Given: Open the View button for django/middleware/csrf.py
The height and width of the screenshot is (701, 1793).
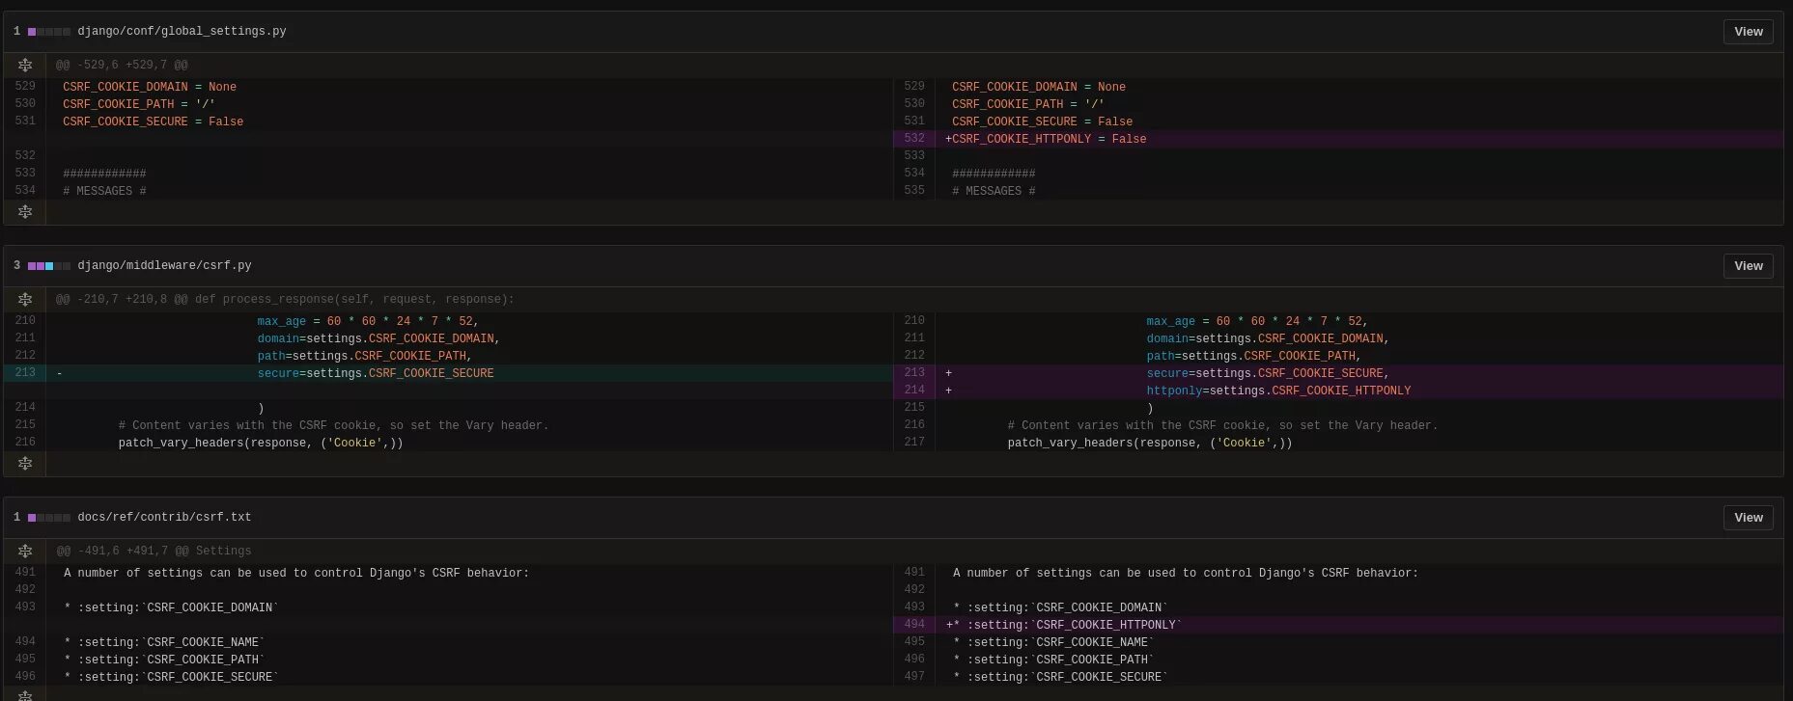Looking at the screenshot, I should tap(1748, 266).
